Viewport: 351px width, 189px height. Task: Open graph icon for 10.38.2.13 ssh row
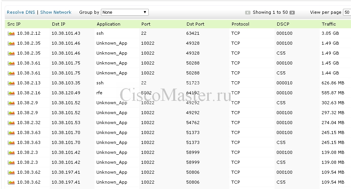coord(11,83)
